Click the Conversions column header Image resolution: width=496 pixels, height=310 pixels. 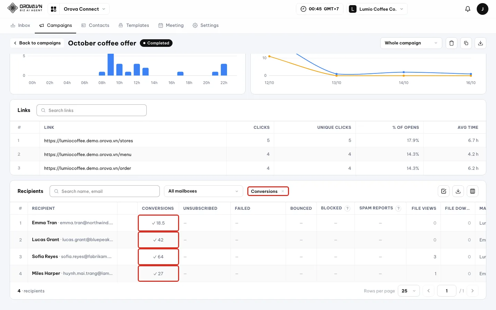click(158, 208)
